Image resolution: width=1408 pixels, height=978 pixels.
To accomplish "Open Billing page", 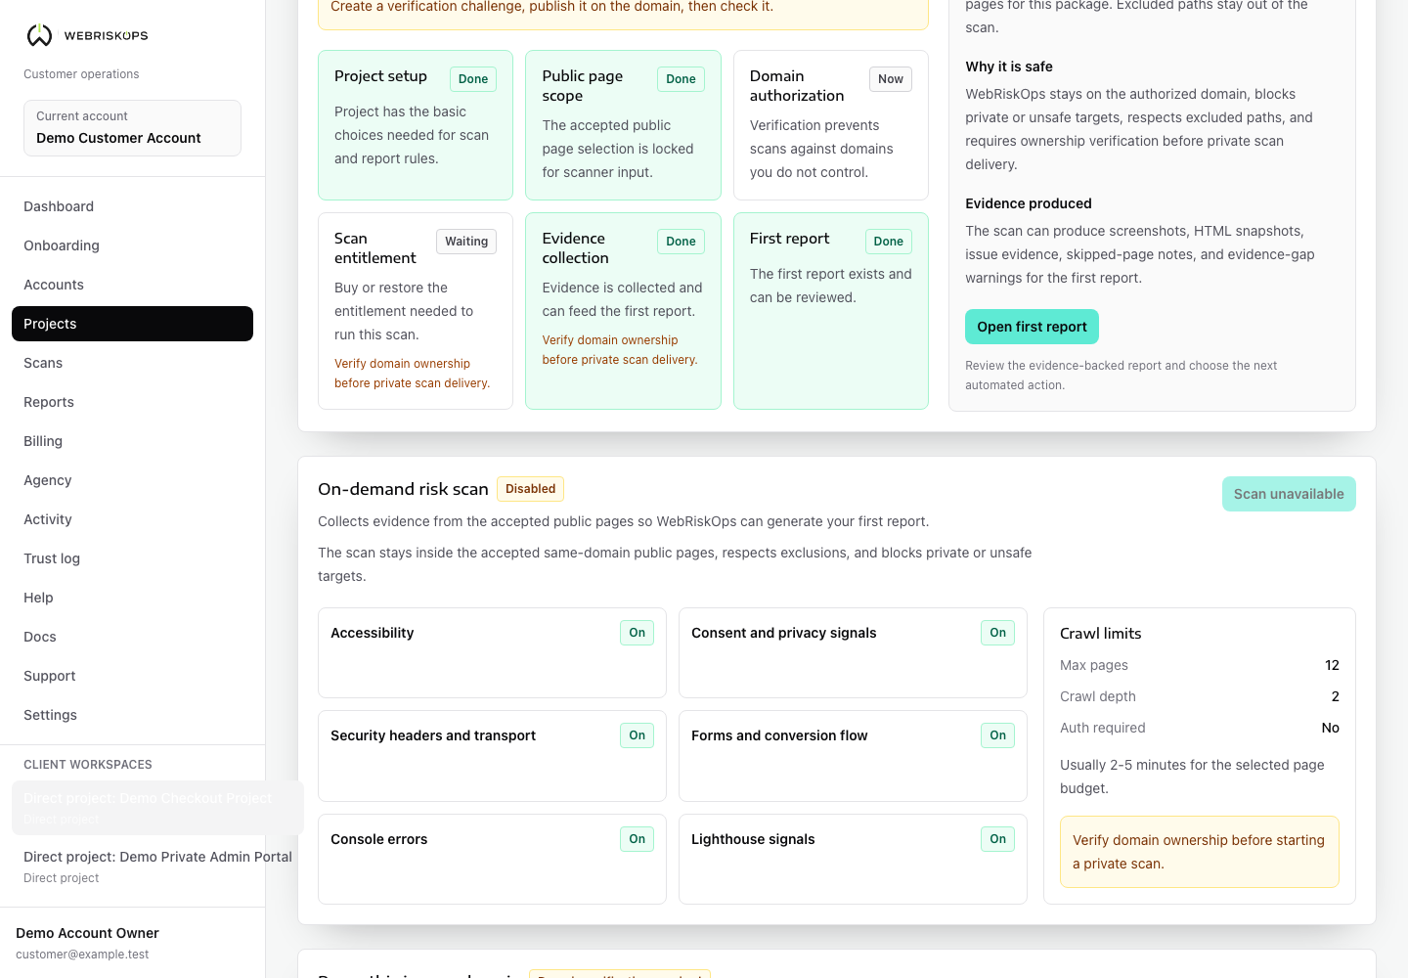I will [132, 441].
